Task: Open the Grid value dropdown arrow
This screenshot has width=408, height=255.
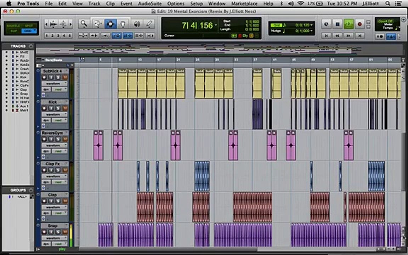Action: pos(311,25)
